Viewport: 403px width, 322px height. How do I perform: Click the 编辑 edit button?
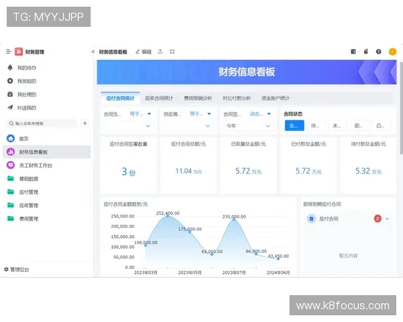coord(144,52)
